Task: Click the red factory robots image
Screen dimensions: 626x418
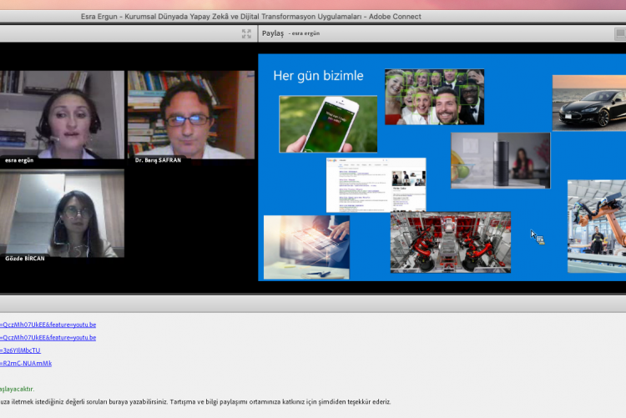Action: pyautogui.click(x=450, y=242)
